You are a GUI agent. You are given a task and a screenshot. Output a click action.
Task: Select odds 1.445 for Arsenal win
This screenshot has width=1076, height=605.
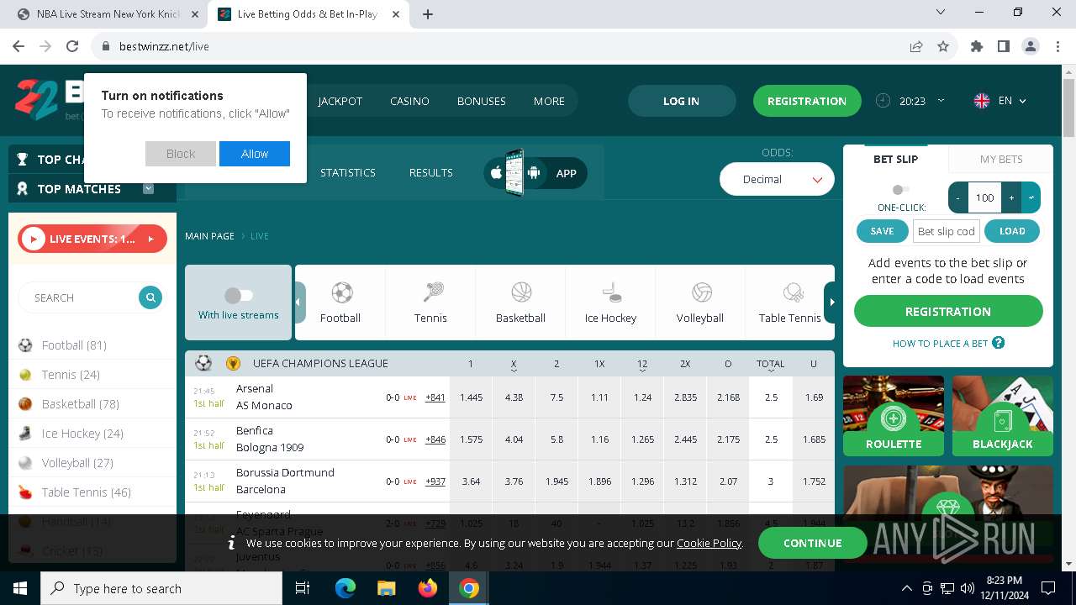[x=471, y=397]
